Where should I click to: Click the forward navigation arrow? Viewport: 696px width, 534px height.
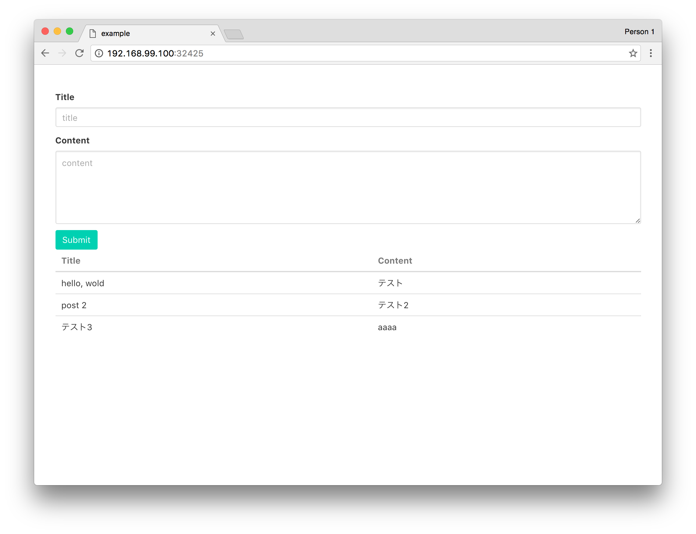[x=63, y=53]
